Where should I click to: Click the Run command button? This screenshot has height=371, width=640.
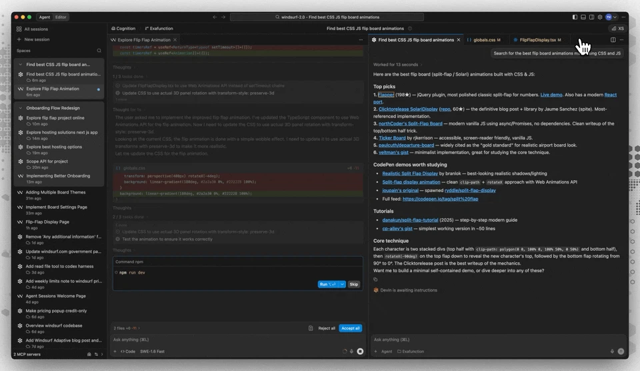328,284
